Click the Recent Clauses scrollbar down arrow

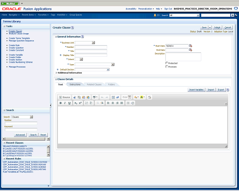(48, 155)
